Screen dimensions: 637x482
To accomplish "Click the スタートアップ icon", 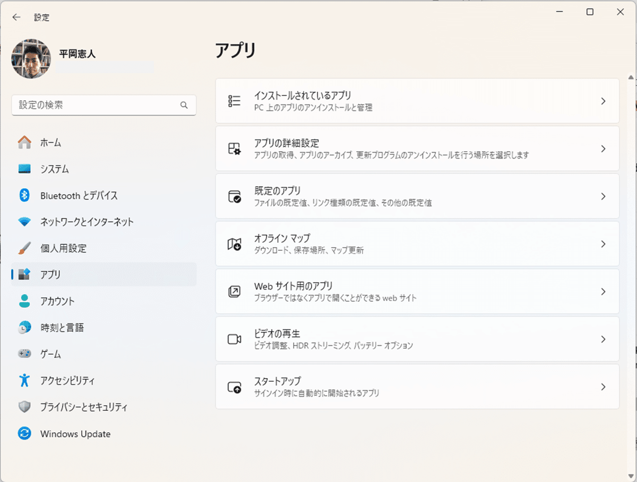I will click(x=234, y=387).
